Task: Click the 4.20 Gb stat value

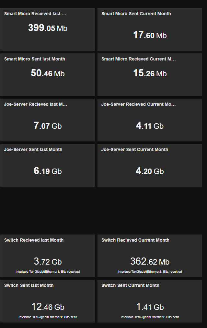Action: (150, 171)
